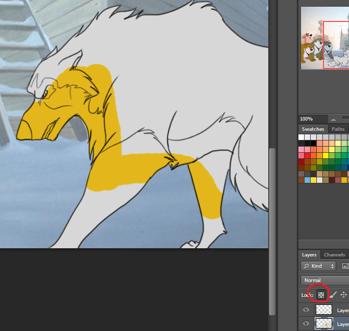Pick the cream off-white swatch
The width and height of the screenshot is (349, 331).
(x=320, y=180)
